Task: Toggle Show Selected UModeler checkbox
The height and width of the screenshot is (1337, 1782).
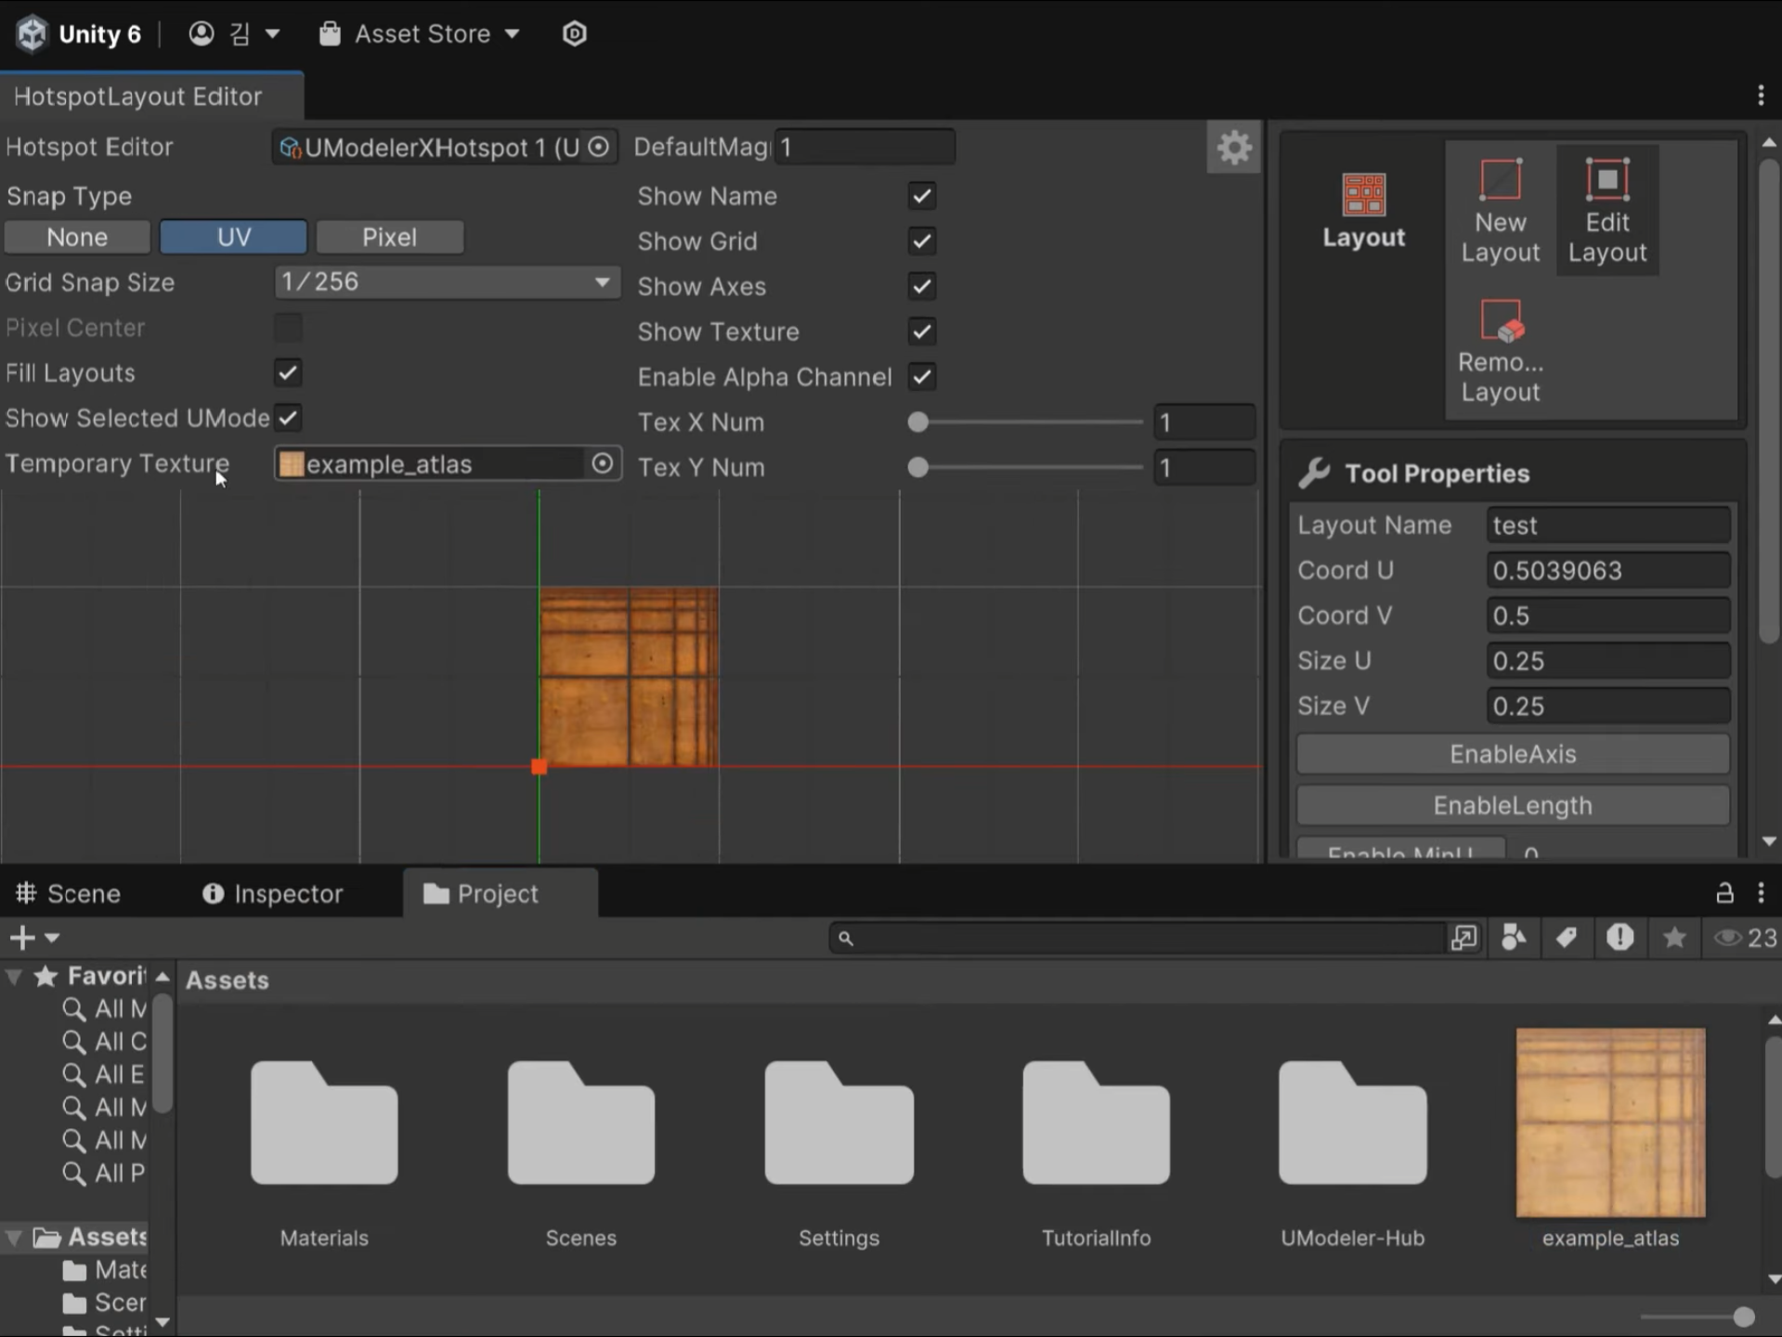Action: [288, 418]
